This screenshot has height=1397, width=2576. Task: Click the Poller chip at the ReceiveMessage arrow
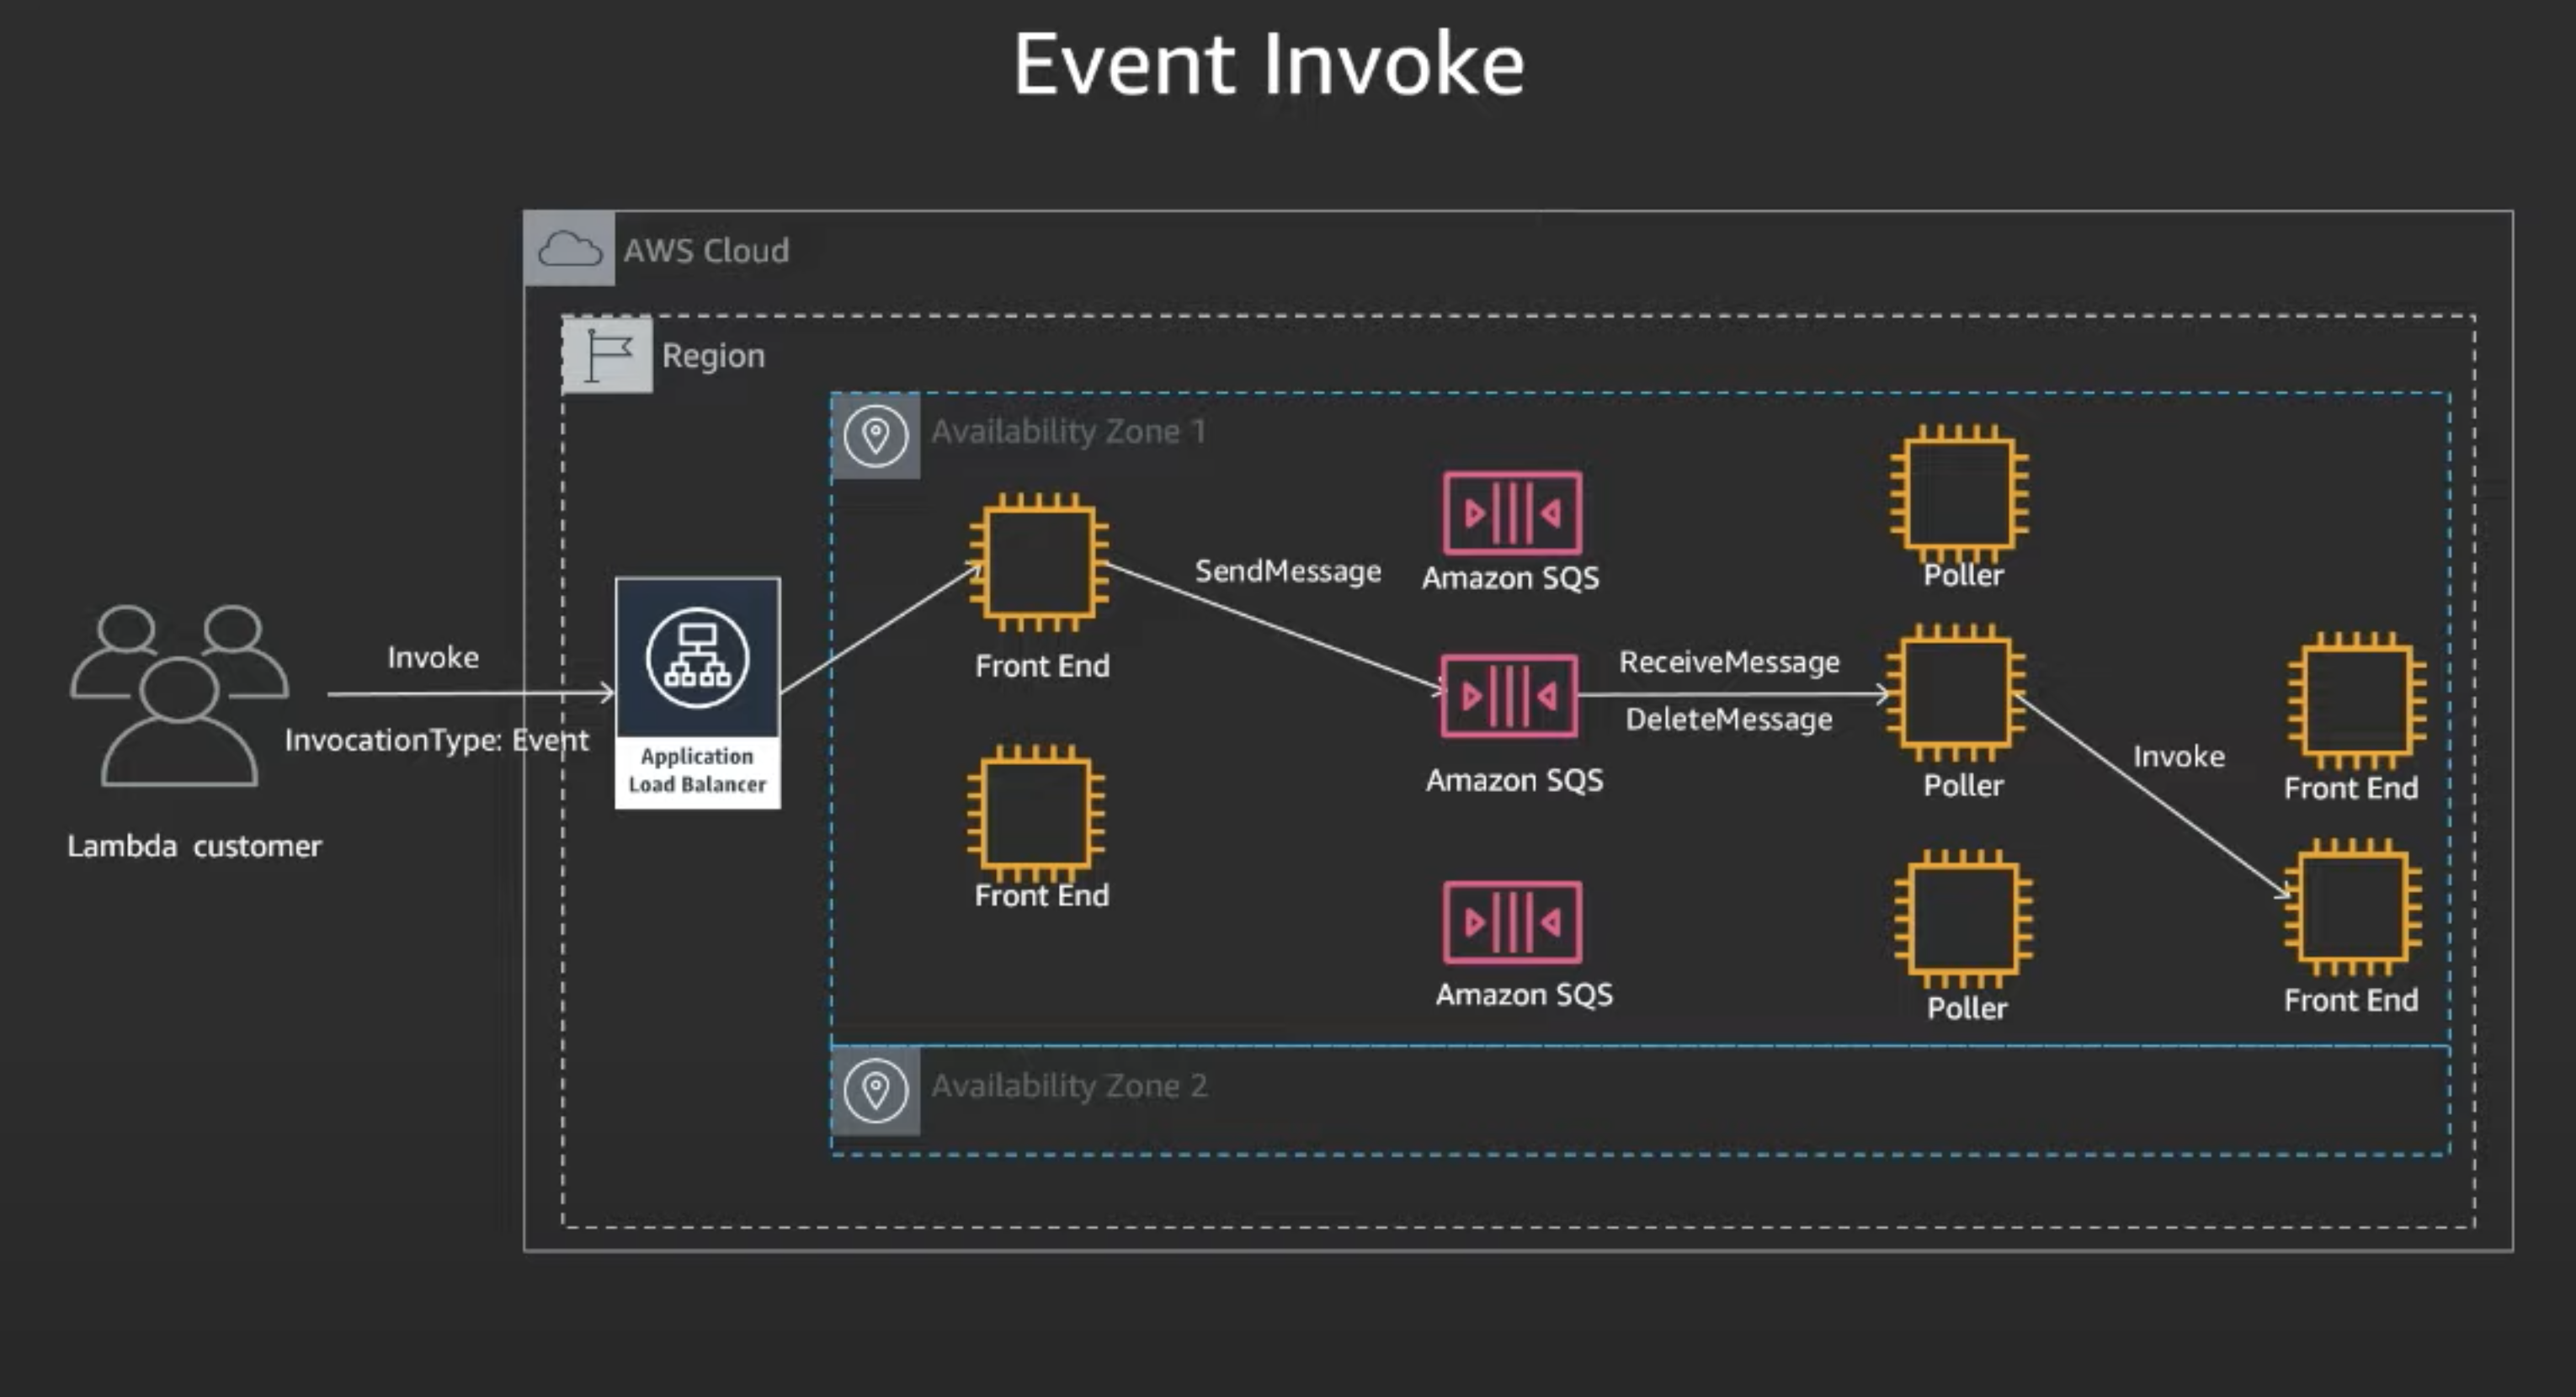point(1956,693)
